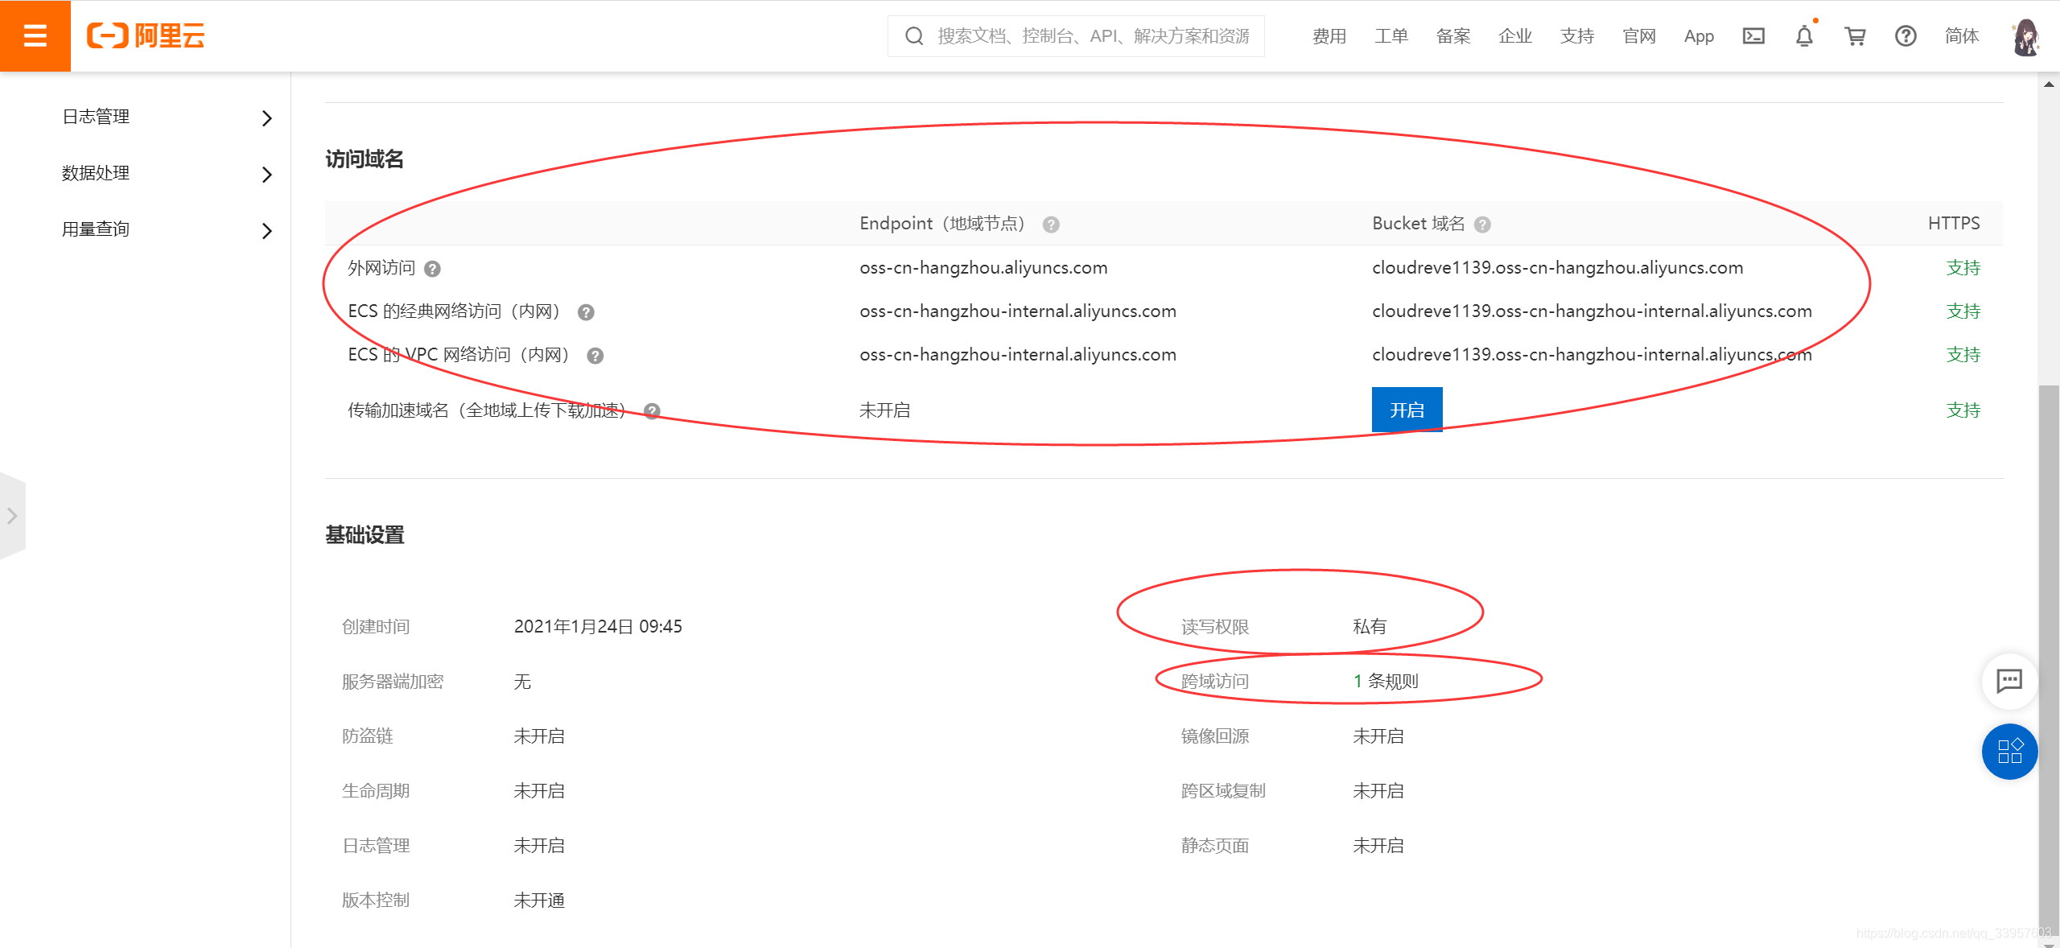Open the Cloud Shell terminal icon

1753,36
